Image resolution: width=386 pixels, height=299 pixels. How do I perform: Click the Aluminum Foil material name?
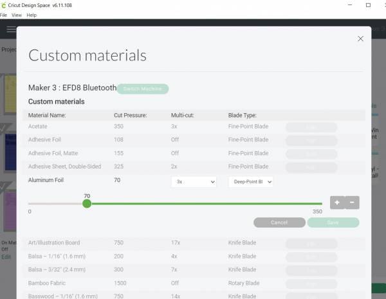(46, 180)
